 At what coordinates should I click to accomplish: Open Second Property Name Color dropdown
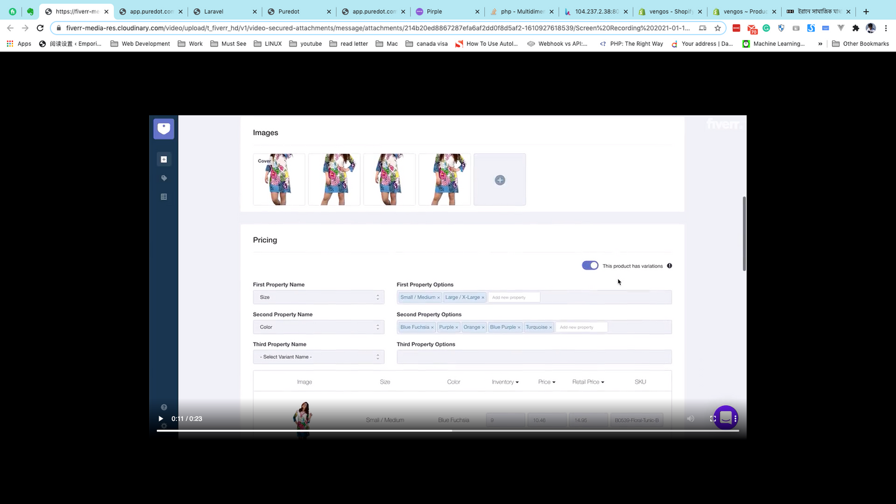click(x=318, y=327)
